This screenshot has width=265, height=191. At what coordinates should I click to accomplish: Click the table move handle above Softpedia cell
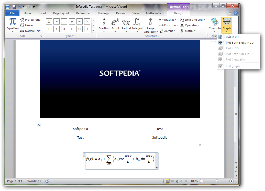tap(39, 125)
